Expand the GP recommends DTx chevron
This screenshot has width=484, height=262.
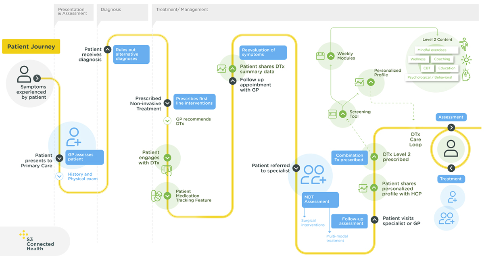tap(167, 121)
